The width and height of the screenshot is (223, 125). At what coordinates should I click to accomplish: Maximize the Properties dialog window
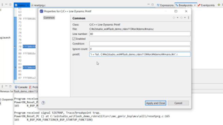point(176,11)
